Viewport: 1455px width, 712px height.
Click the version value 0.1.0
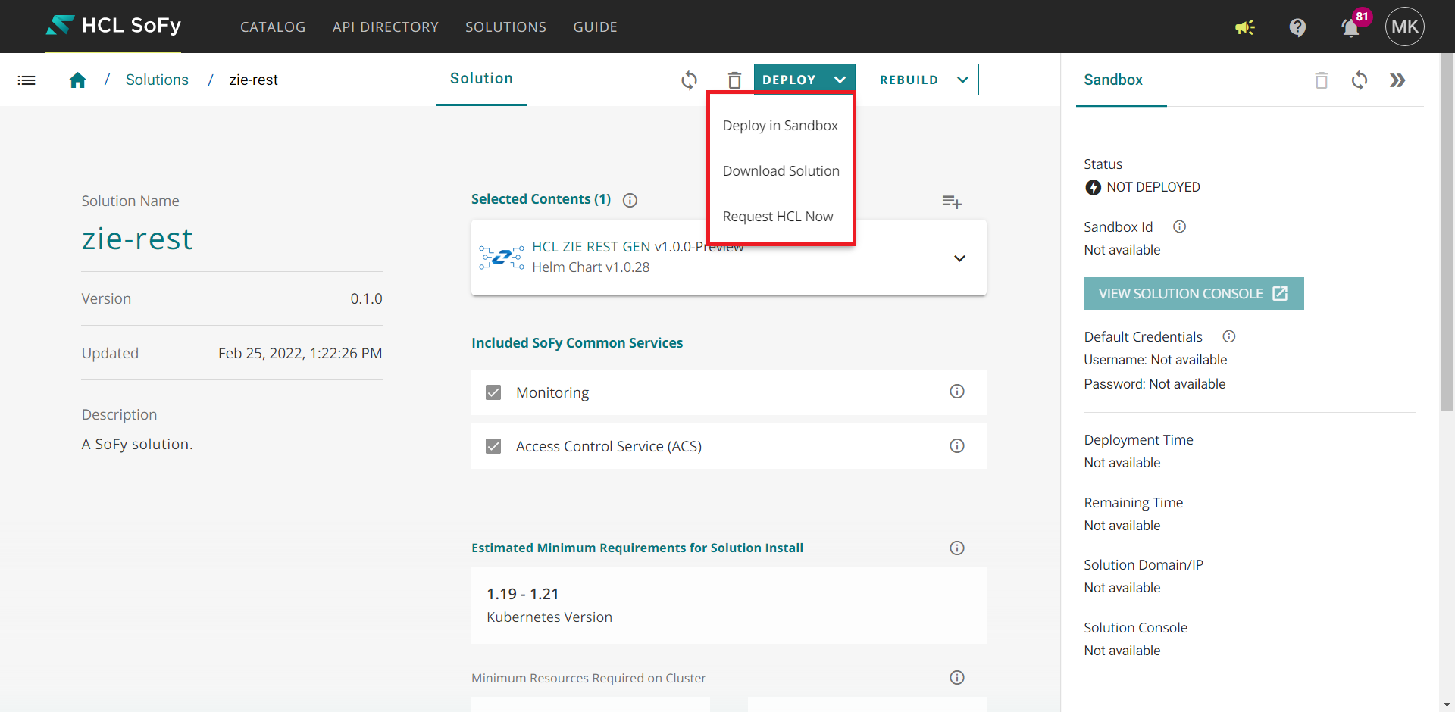pyautogui.click(x=366, y=299)
